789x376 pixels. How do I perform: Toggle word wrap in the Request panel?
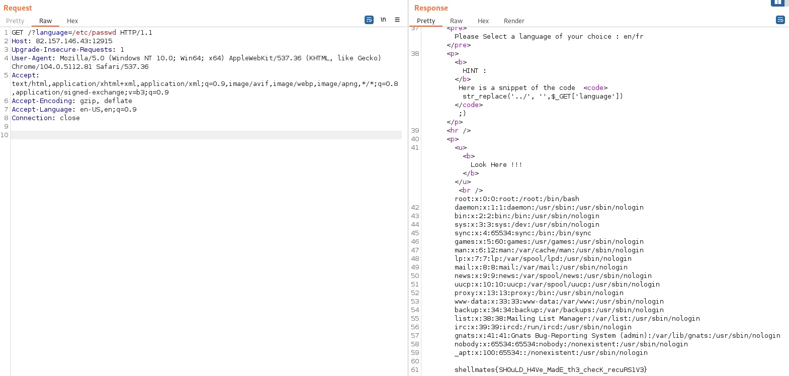pyautogui.click(x=369, y=20)
